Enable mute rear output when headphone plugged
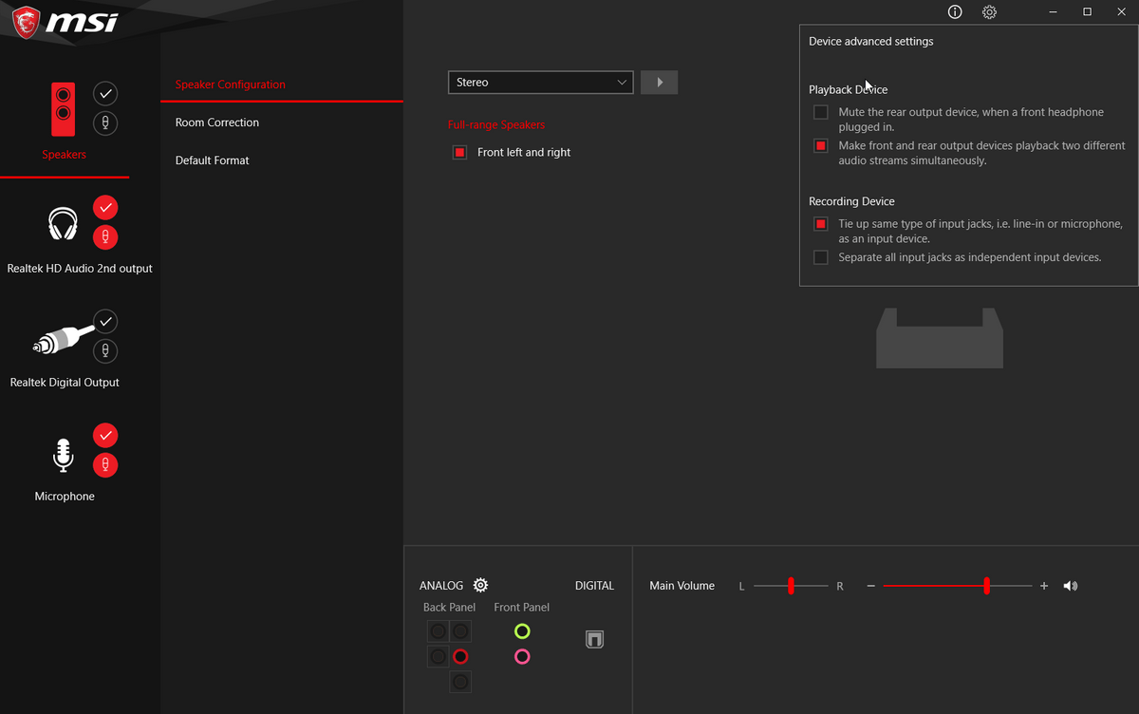Image resolution: width=1139 pixels, height=714 pixels. tap(821, 112)
